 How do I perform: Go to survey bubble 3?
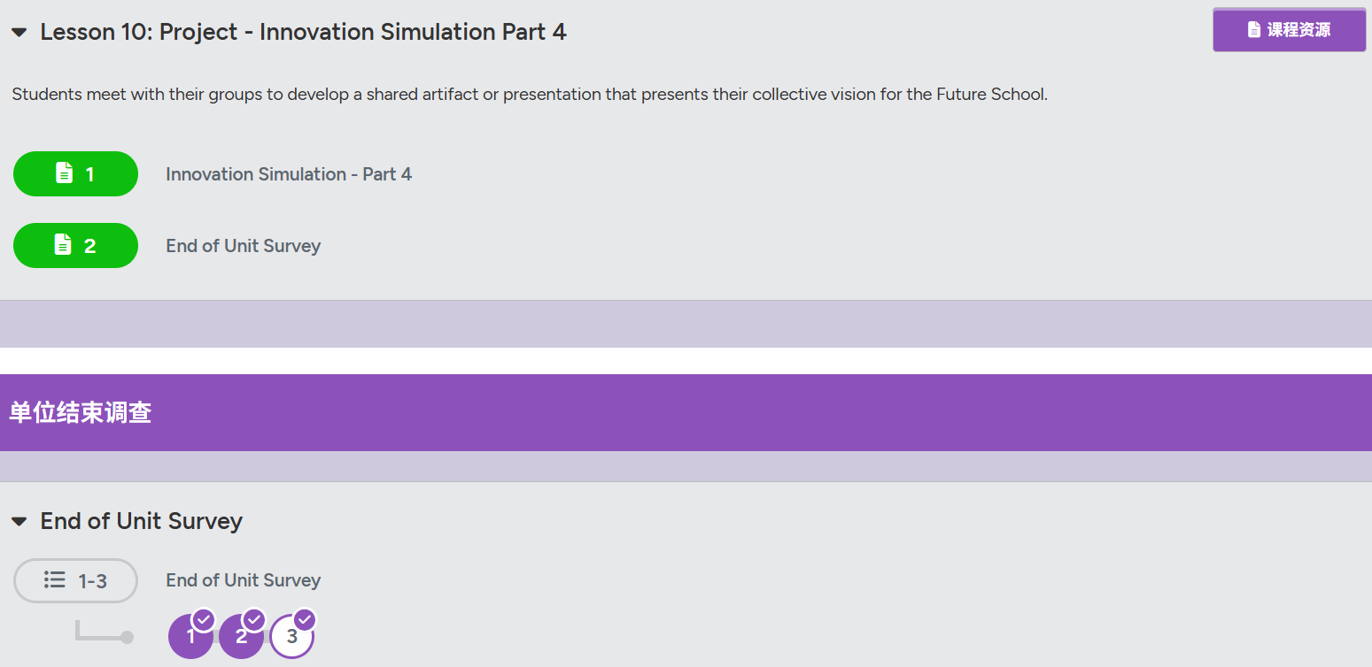[292, 636]
